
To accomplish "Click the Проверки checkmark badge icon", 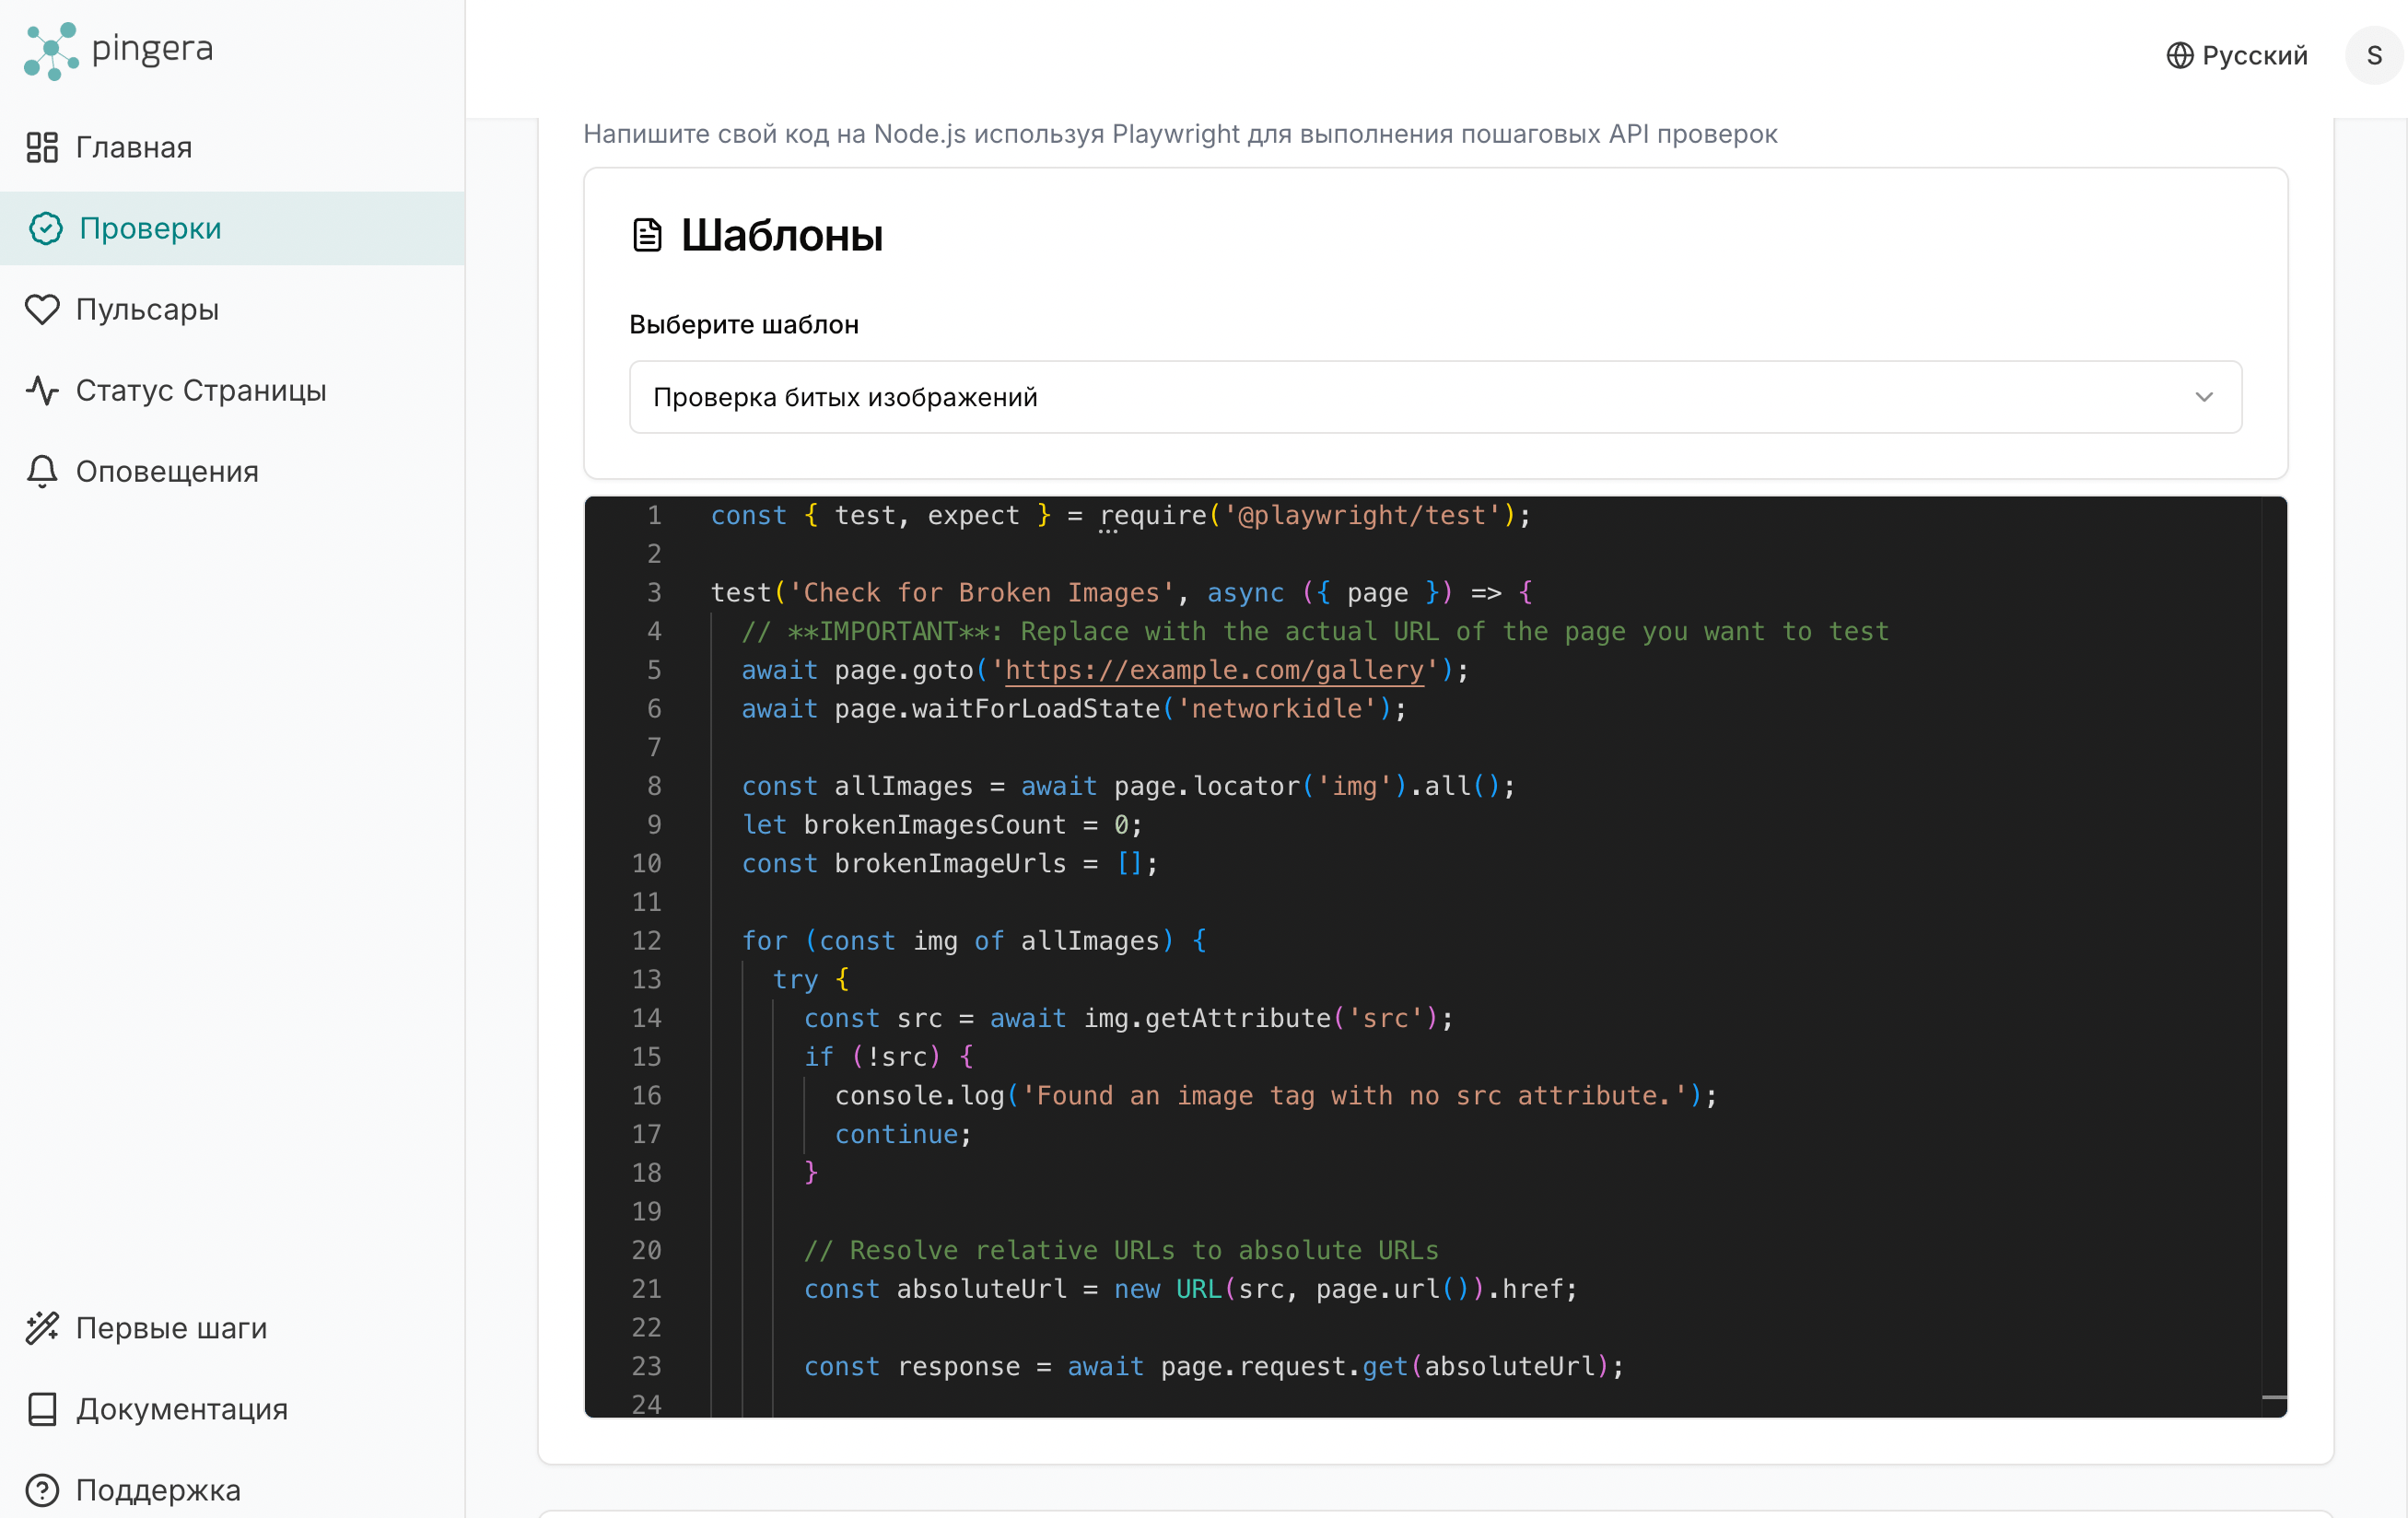I will [45, 228].
